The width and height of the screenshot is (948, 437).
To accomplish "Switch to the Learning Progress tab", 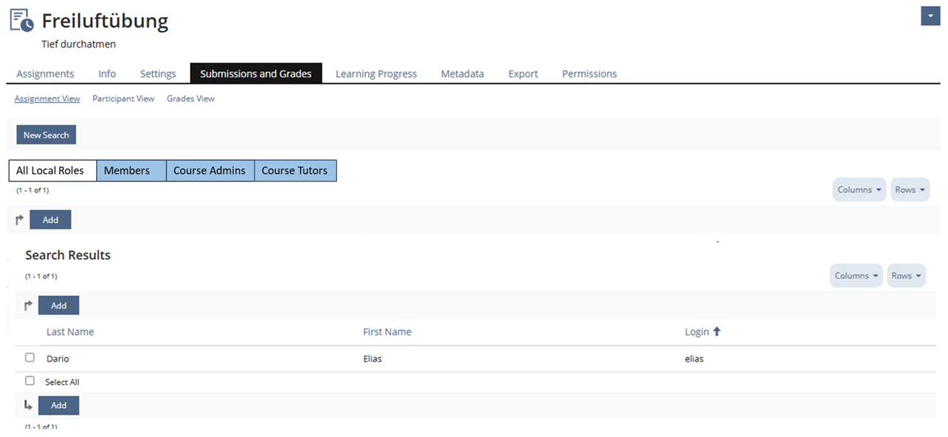I will (376, 74).
